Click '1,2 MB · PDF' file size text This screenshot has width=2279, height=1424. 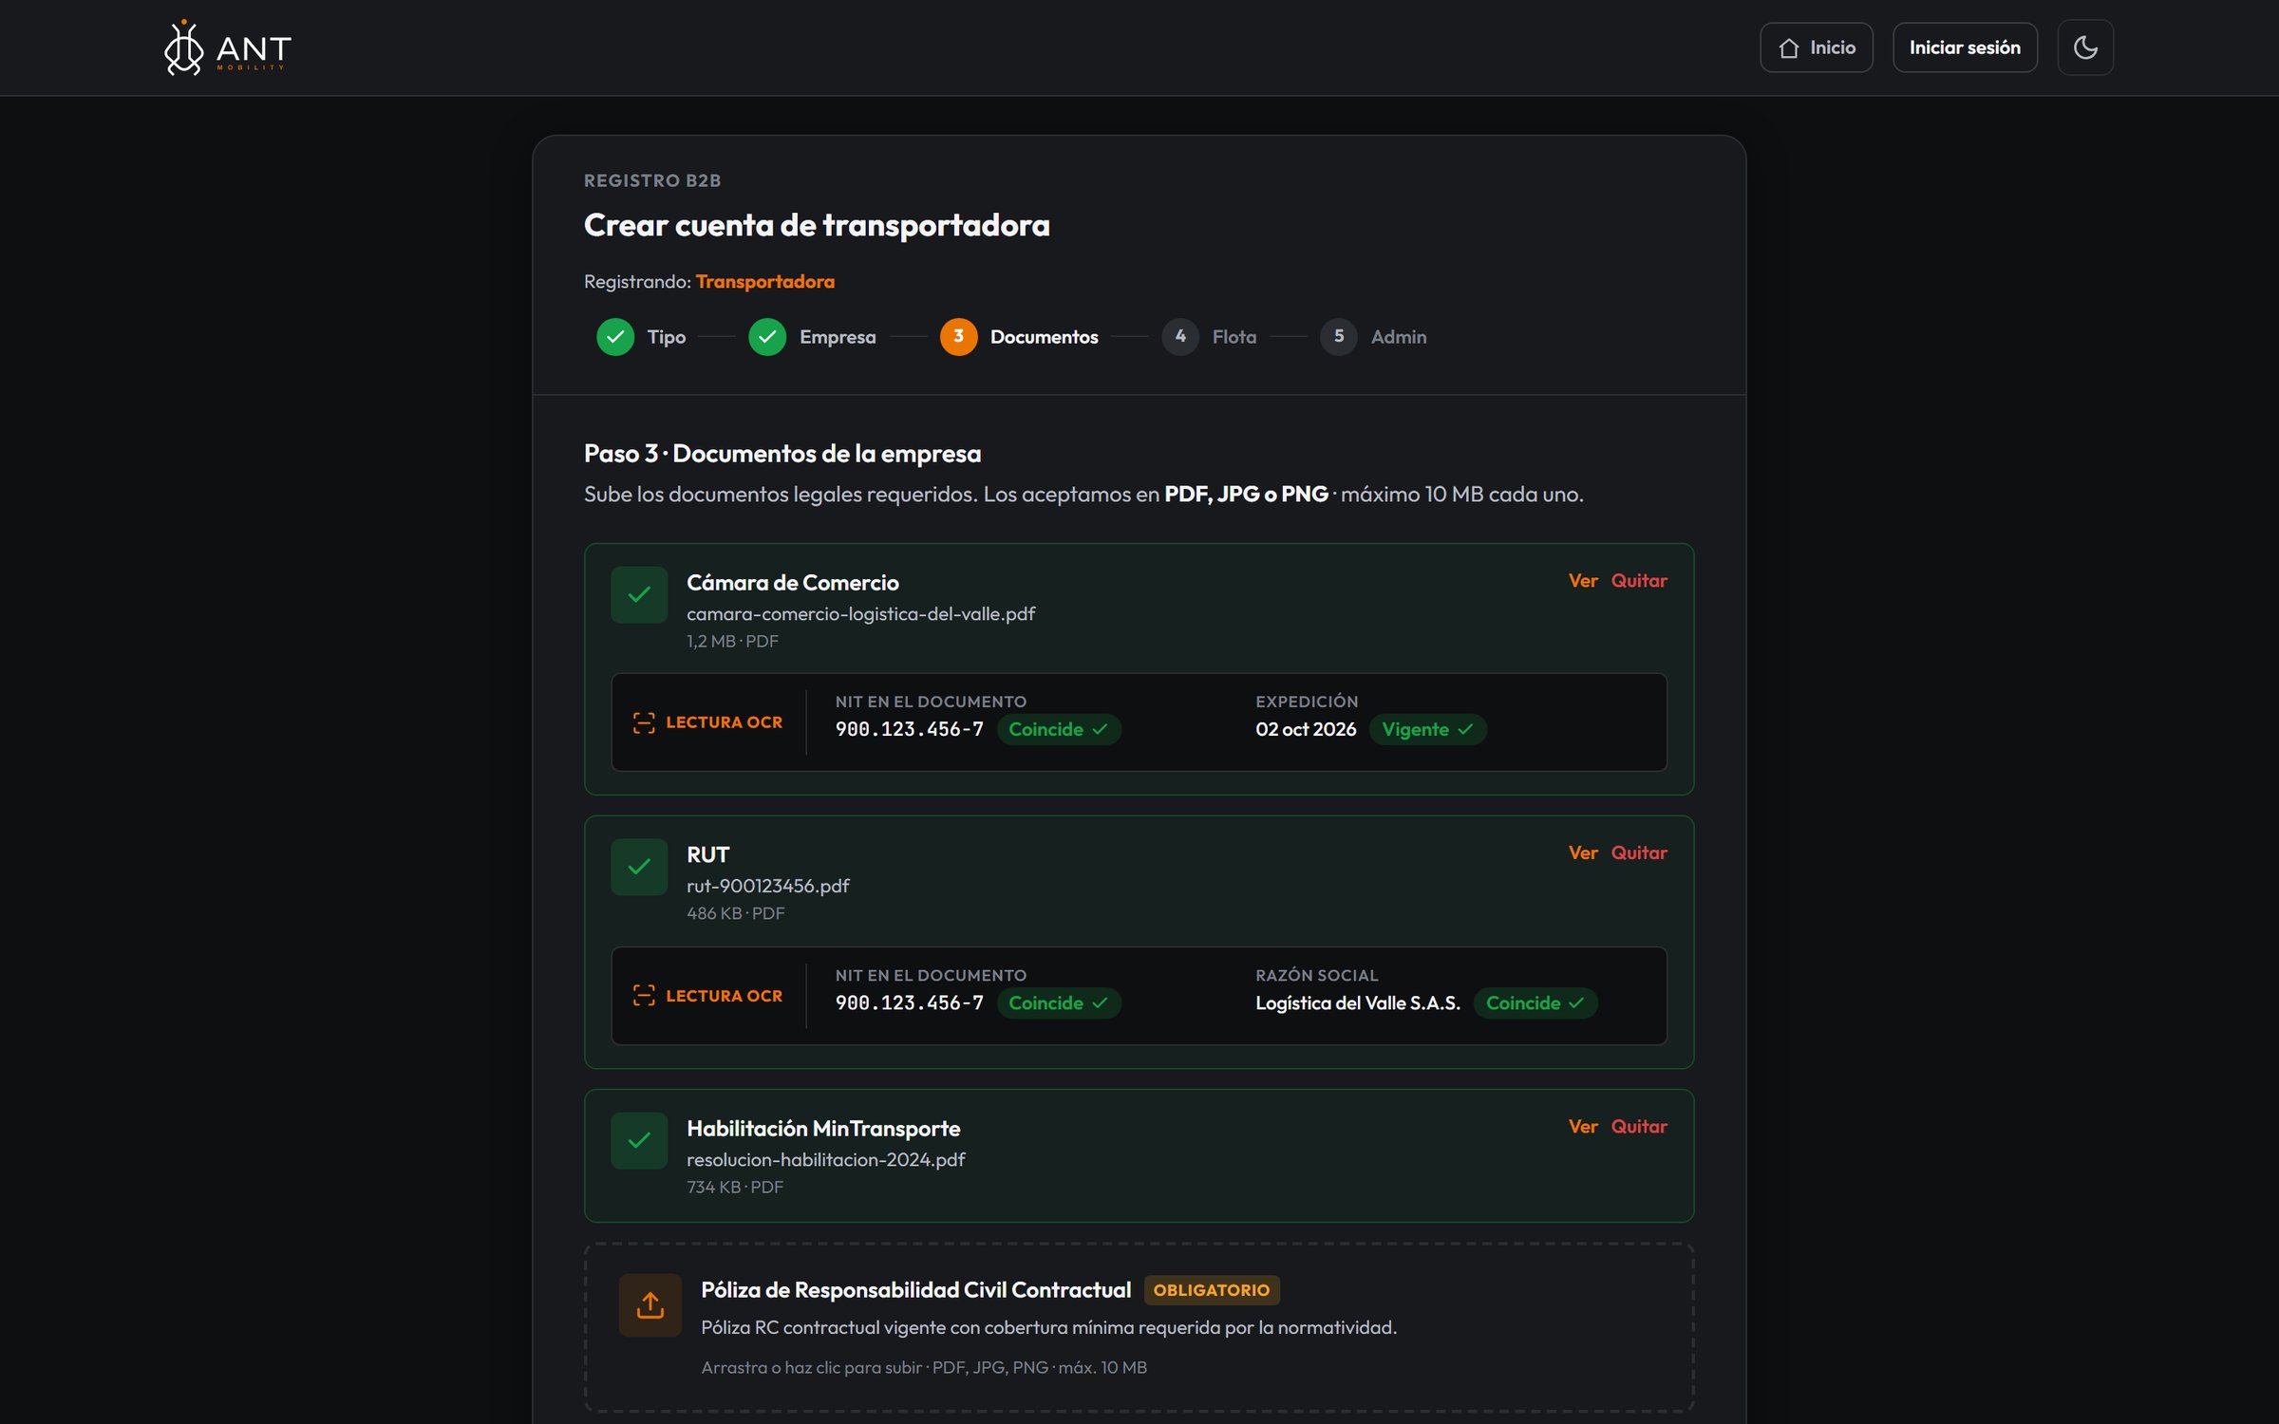click(x=732, y=642)
